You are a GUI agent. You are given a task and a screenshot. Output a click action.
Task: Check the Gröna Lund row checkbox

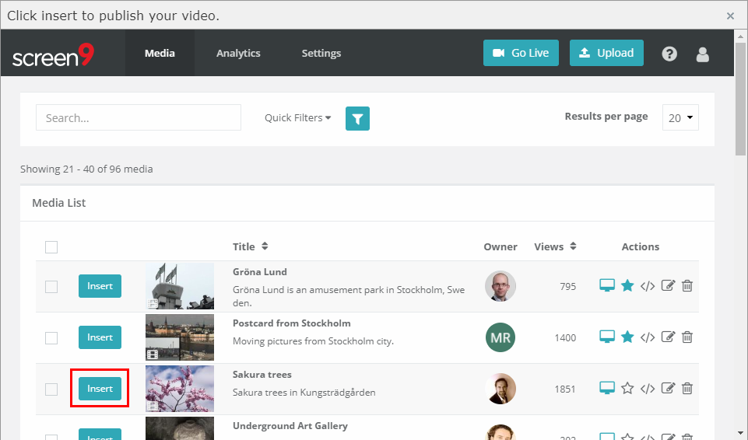pyautogui.click(x=51, y=287)
